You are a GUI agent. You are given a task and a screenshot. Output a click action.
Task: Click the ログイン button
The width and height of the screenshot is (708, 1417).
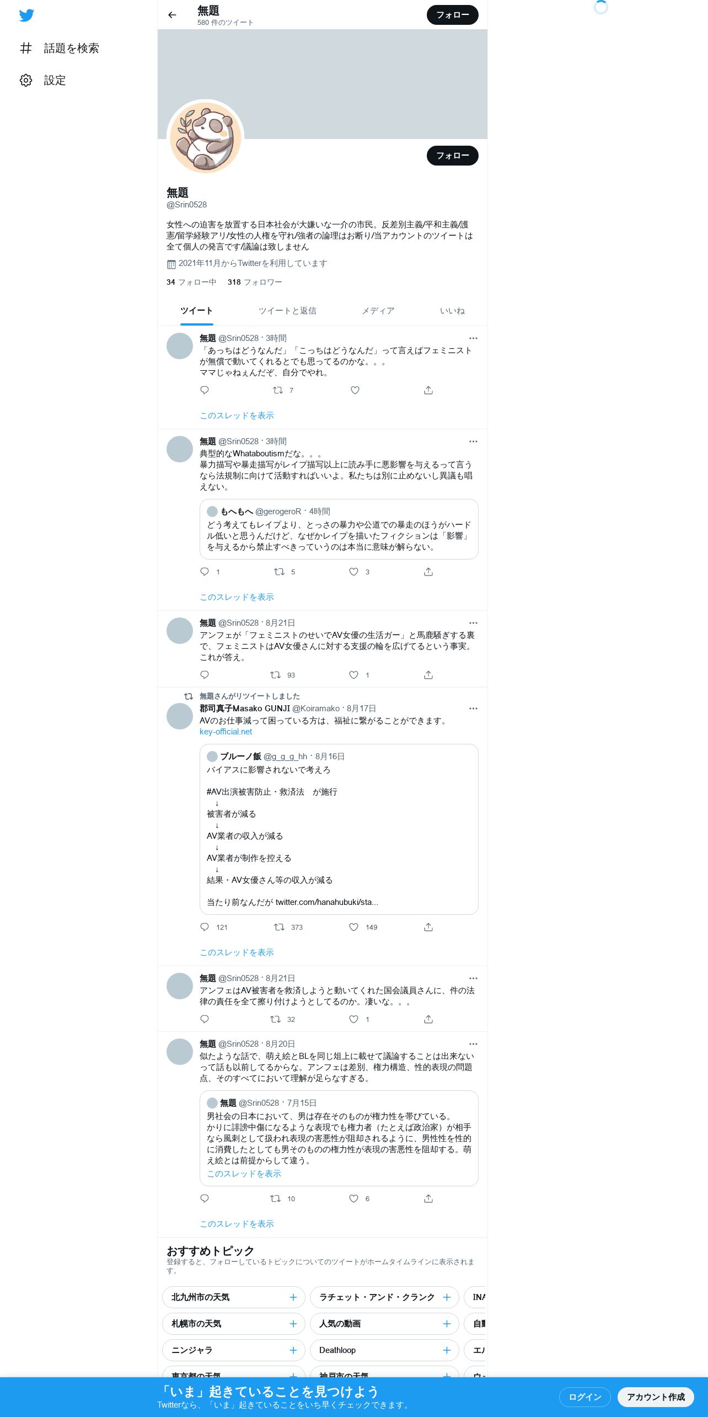click(584, 1397)
